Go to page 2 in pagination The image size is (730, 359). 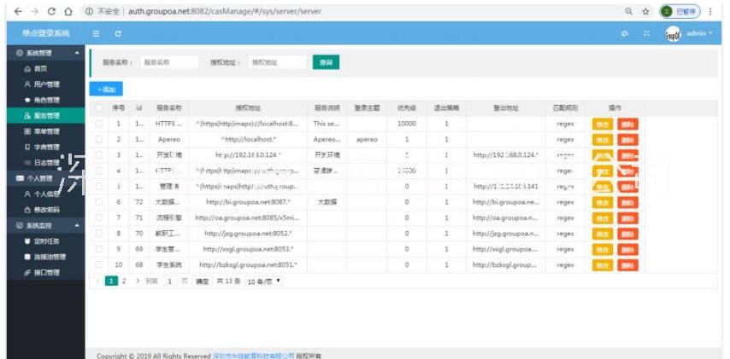click(124, 281)
